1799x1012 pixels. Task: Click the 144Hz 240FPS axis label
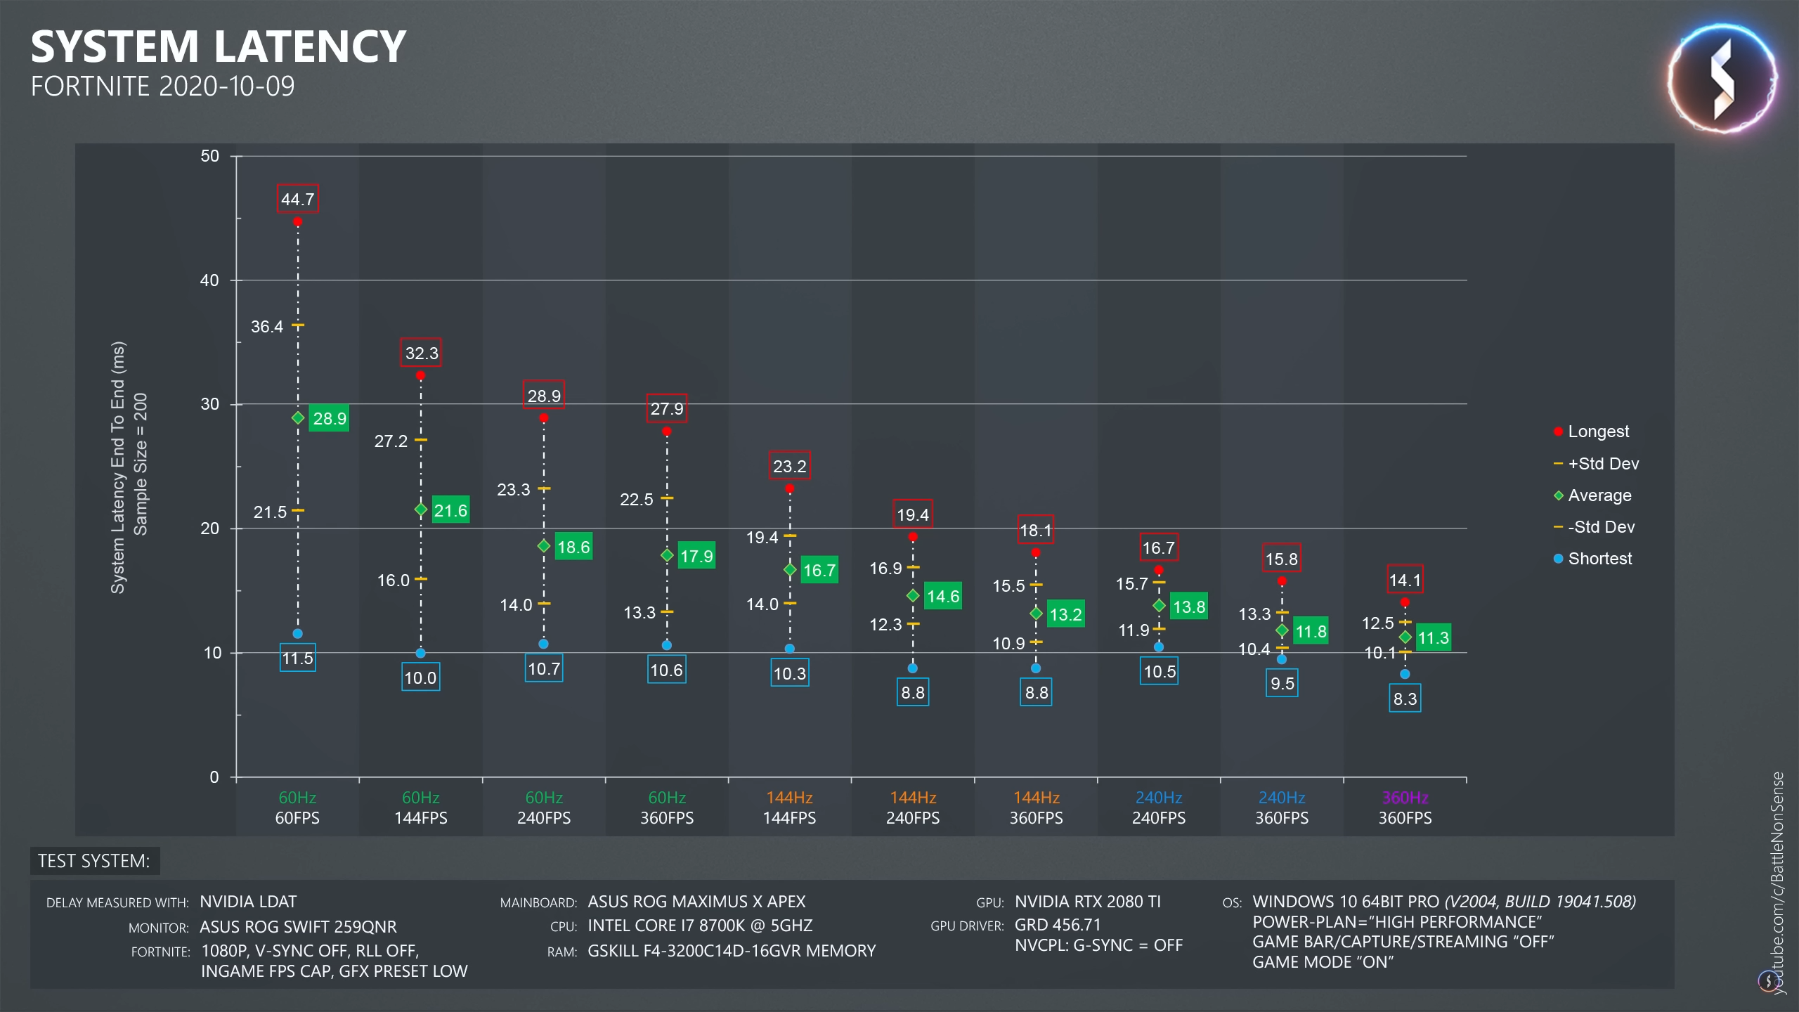(913, 807)
